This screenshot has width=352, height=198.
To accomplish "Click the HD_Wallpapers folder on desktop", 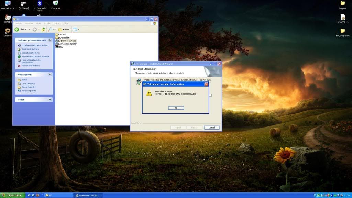I will coord(343,32).
